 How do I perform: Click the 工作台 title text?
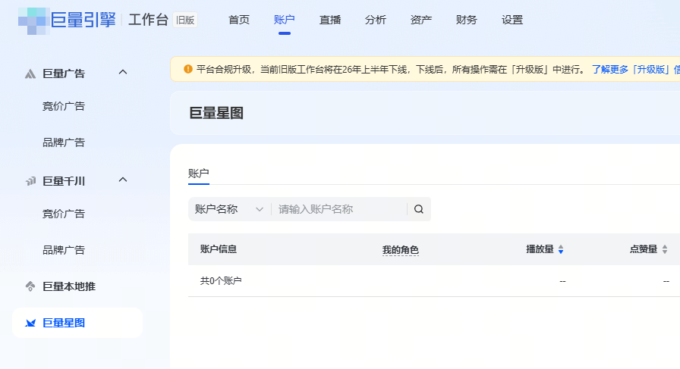pos(148,20)
